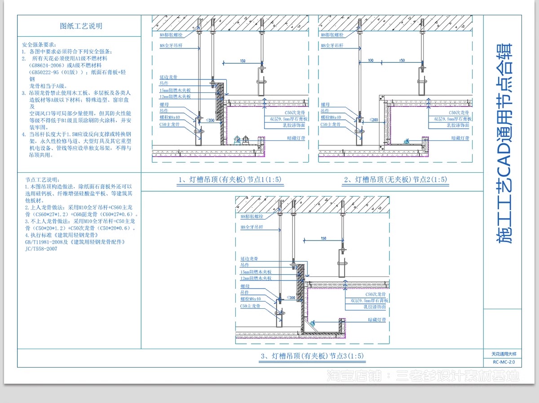Viewport: 539px width, 403px height.
Task: Click '暗藏灯带' label in node 2
Action: click(x=460, y=138)
